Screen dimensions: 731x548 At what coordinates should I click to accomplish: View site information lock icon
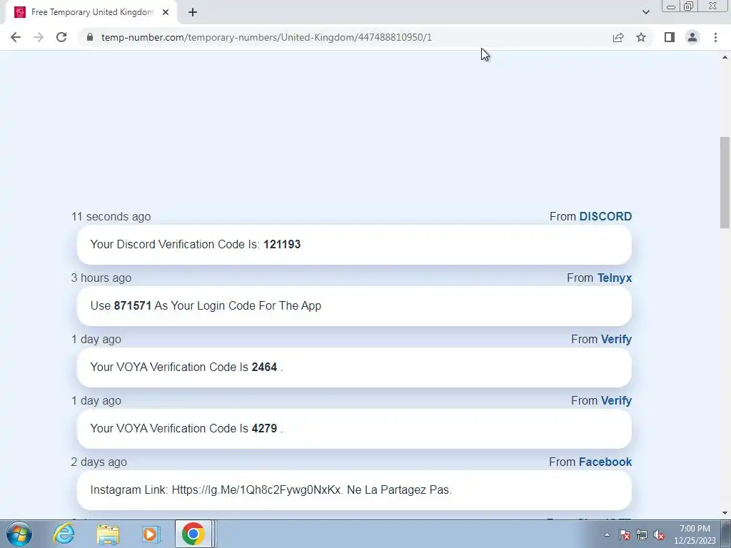(90, 37)
